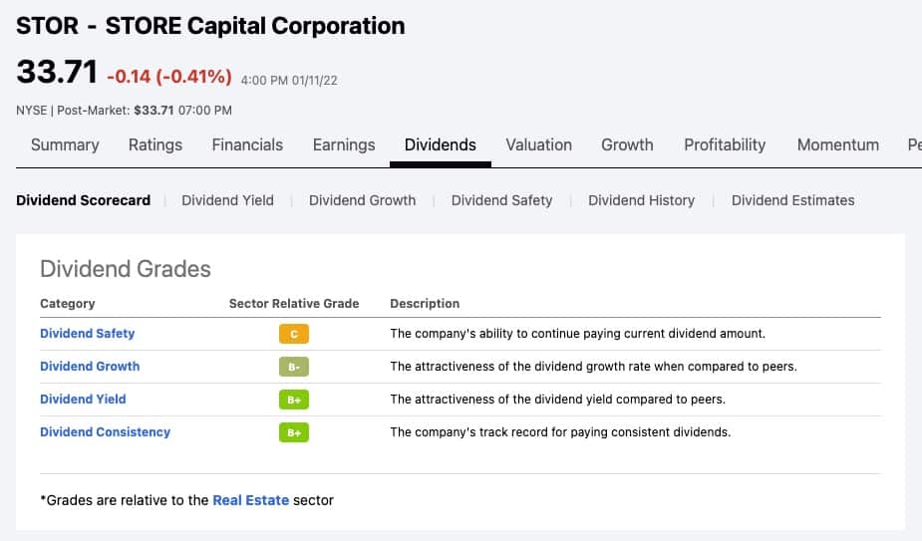Click the B+ grade badge for Dividend Yield
Image resolution: width=922 pixels, height=541 pixels.
(x=294, y=400)
